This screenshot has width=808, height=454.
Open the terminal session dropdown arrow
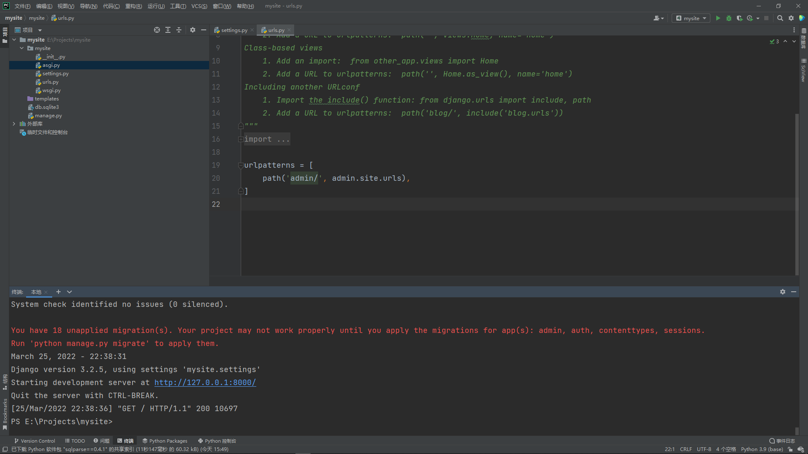pos(69,292)
